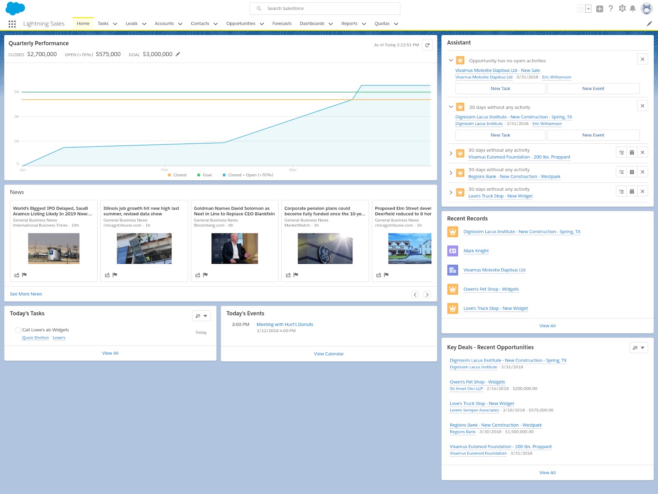Flag the Goldman David Solomon article

click(205, 275)
